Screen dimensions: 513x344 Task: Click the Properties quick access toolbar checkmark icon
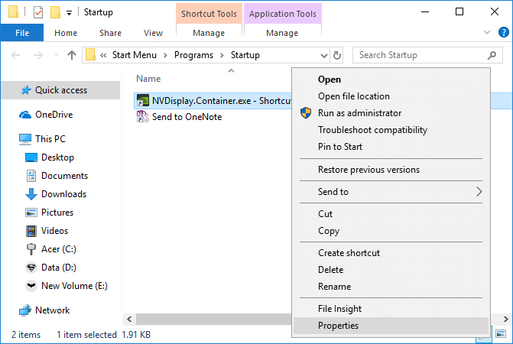pos(38,12)
